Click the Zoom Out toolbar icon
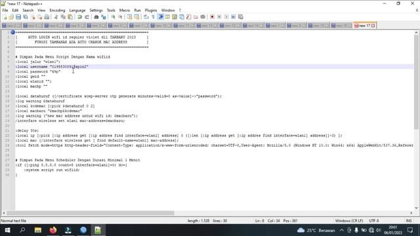420x236 pixels. [120, 17]
